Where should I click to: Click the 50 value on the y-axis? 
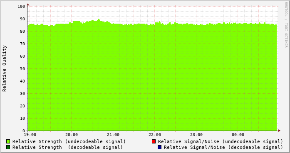coord(22,69)
